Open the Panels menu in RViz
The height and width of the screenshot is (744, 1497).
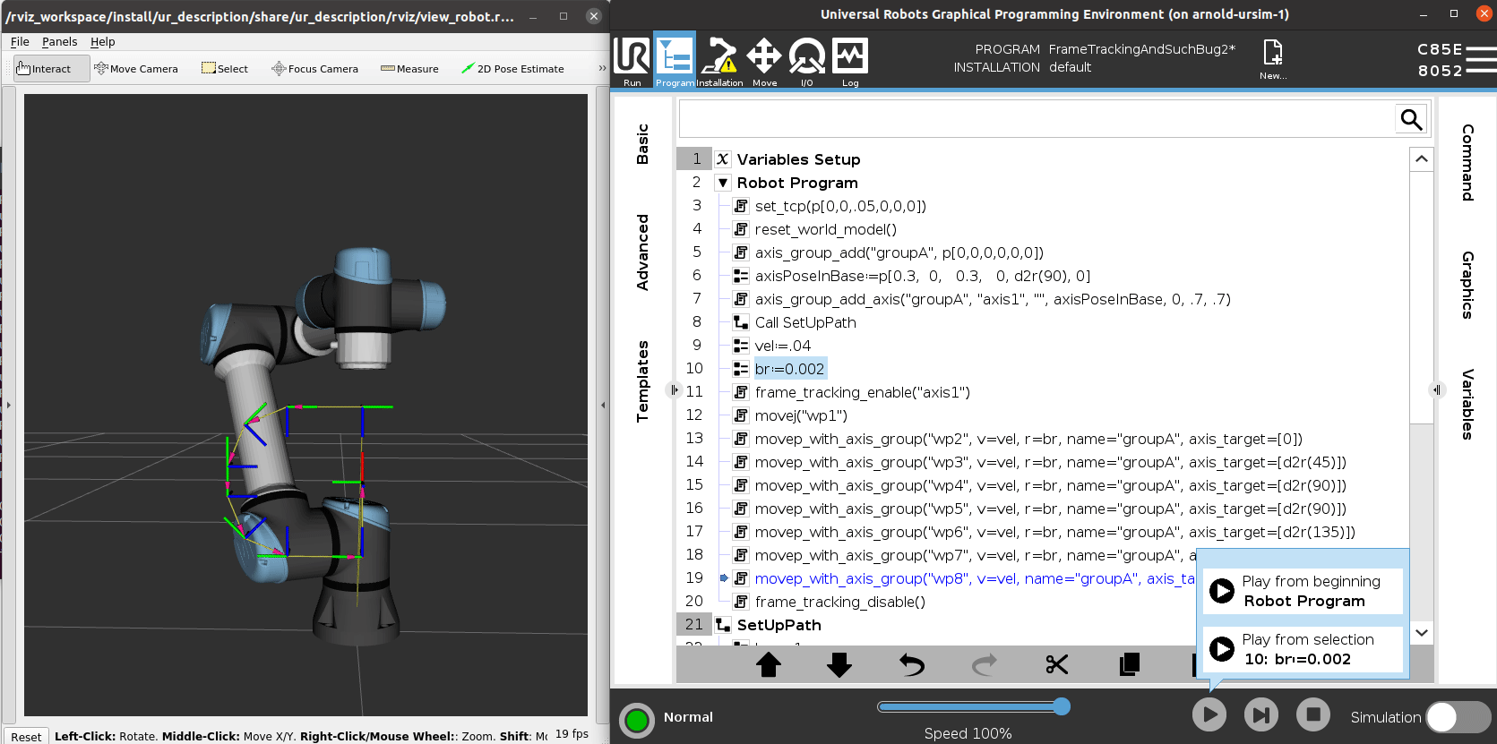(59, 41)
